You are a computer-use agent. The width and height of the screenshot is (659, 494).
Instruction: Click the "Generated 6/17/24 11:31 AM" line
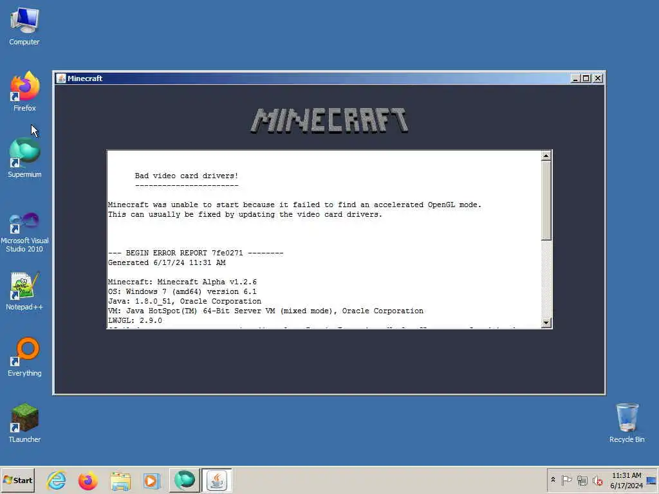coord(167,262)
